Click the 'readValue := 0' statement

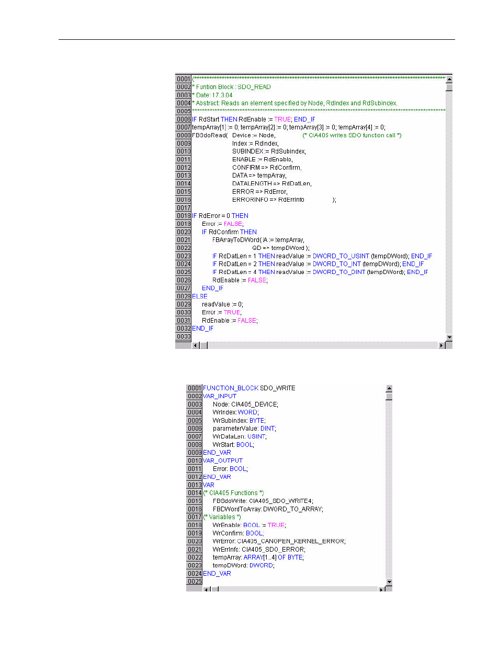coord(222,304)
